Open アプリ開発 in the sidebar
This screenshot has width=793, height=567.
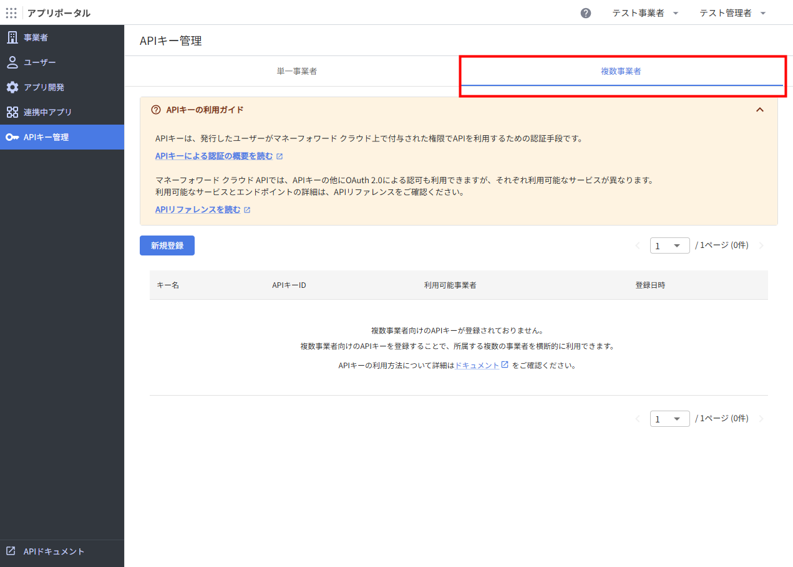62,87
